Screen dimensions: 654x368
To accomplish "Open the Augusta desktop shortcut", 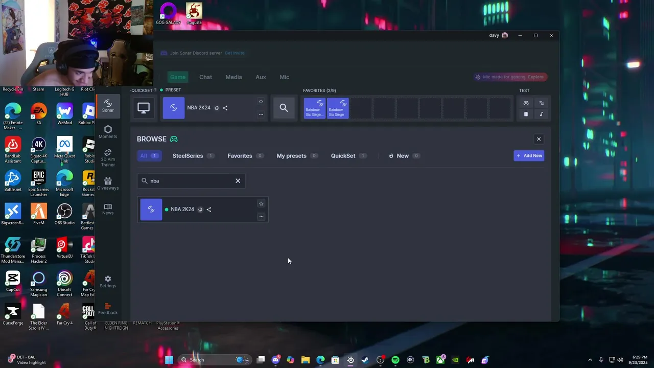I will point(194,14).
